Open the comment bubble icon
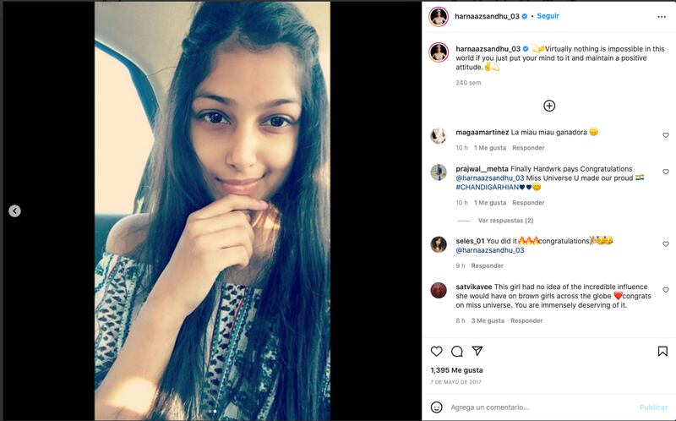This screenshot has width=676, height=421. pyautogui.click(x=456, y=352)
